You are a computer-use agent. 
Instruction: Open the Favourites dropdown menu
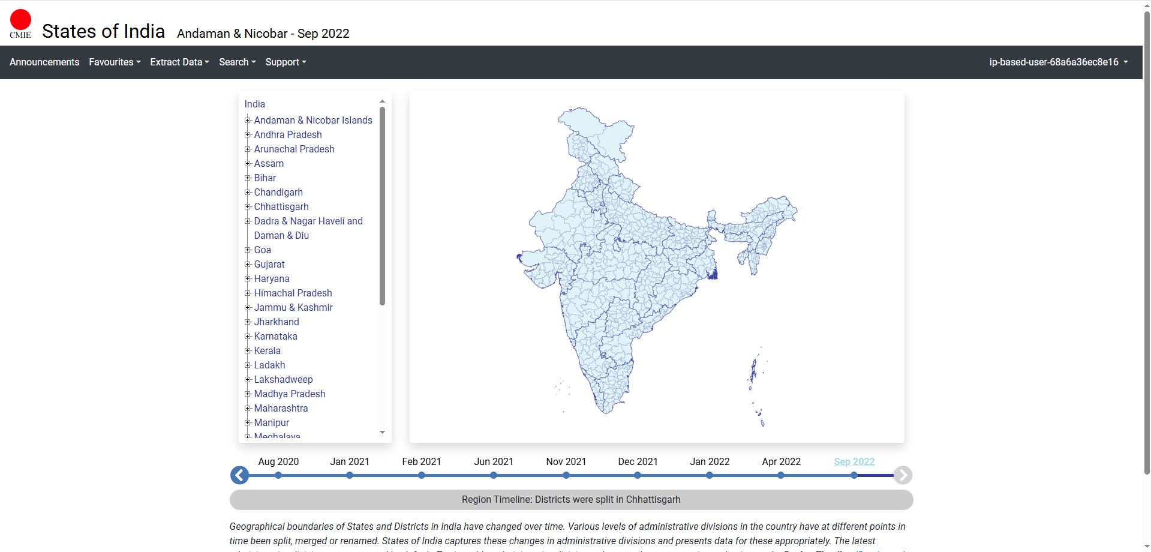[x=115, y=62]
